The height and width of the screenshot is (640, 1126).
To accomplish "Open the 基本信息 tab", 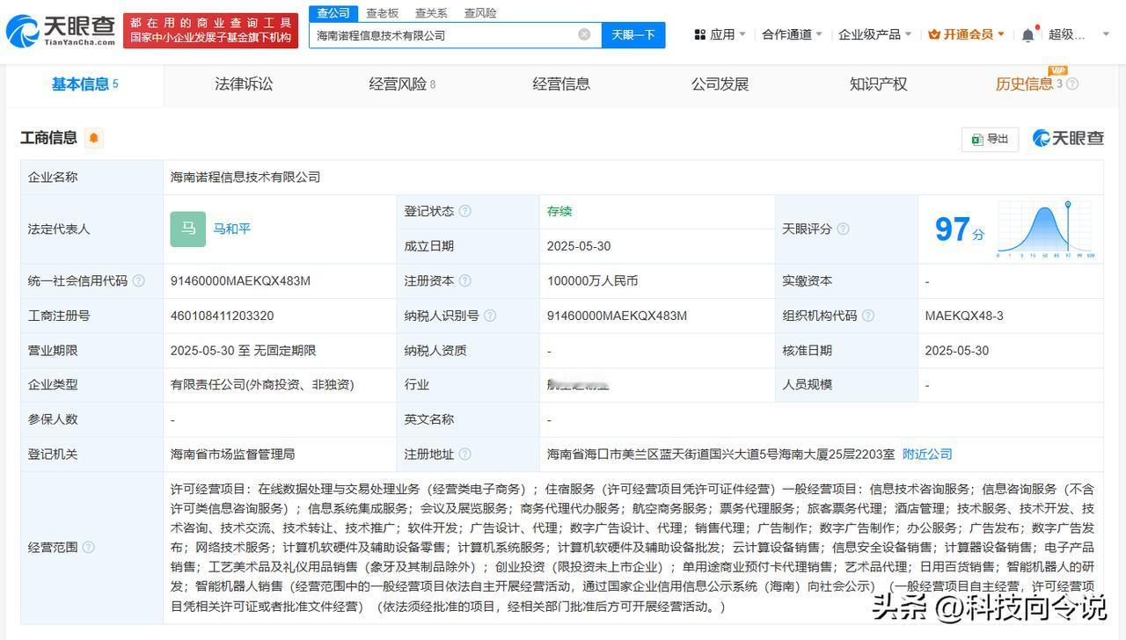I will pos(84,84).
